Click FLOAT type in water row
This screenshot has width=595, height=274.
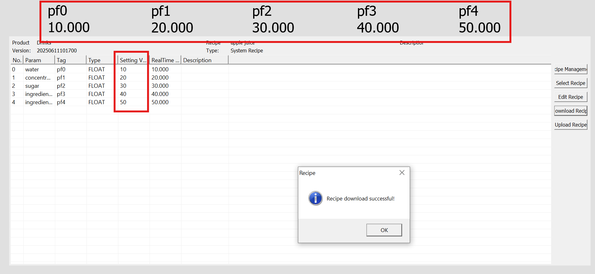point(97,69)
